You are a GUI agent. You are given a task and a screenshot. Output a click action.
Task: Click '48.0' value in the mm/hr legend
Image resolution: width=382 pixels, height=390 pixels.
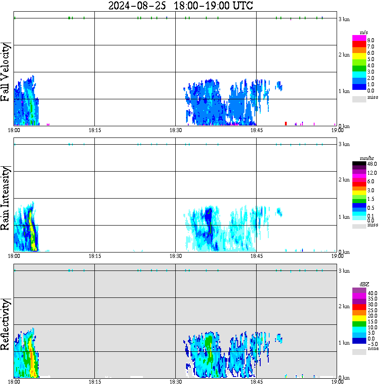[x=372, y=164]
